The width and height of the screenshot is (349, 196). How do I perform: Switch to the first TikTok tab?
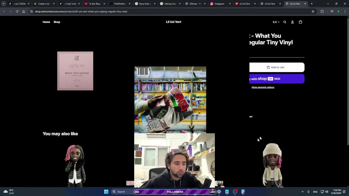(19, 4)
